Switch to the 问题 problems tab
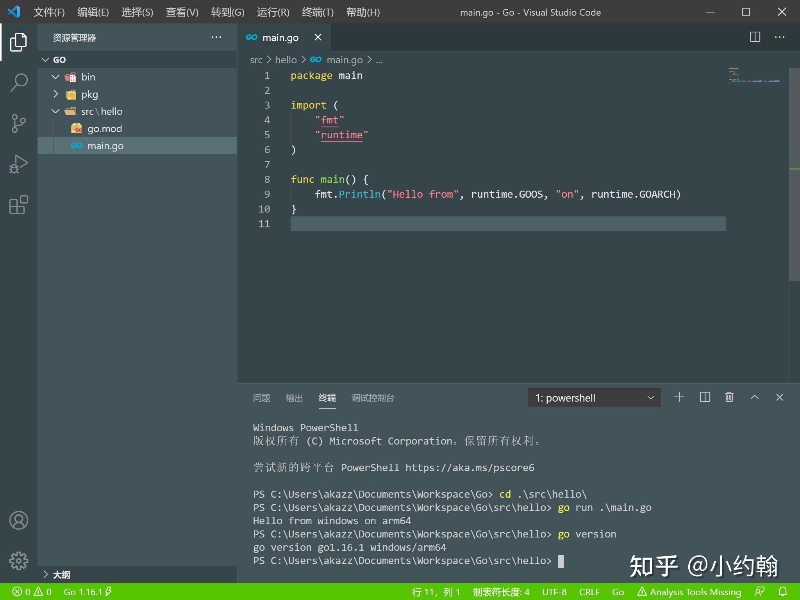 (261, 398)
